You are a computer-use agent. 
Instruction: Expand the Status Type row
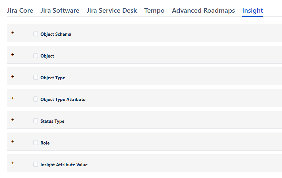click(13, 120)
